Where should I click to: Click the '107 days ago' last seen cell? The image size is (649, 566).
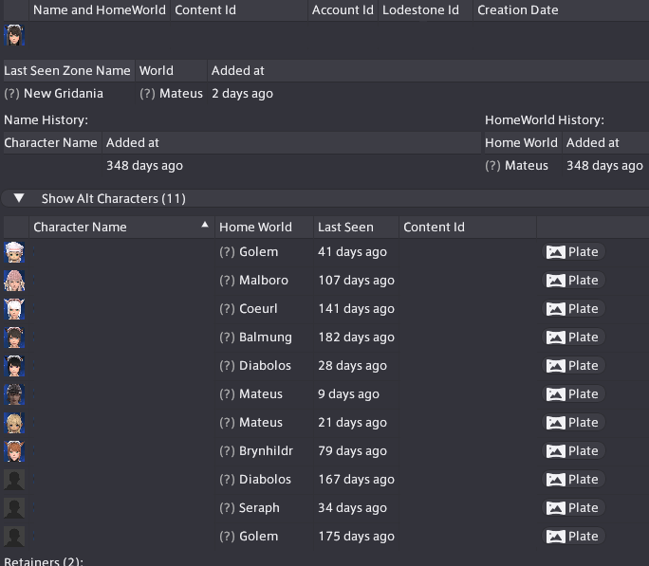pos(357,281)
